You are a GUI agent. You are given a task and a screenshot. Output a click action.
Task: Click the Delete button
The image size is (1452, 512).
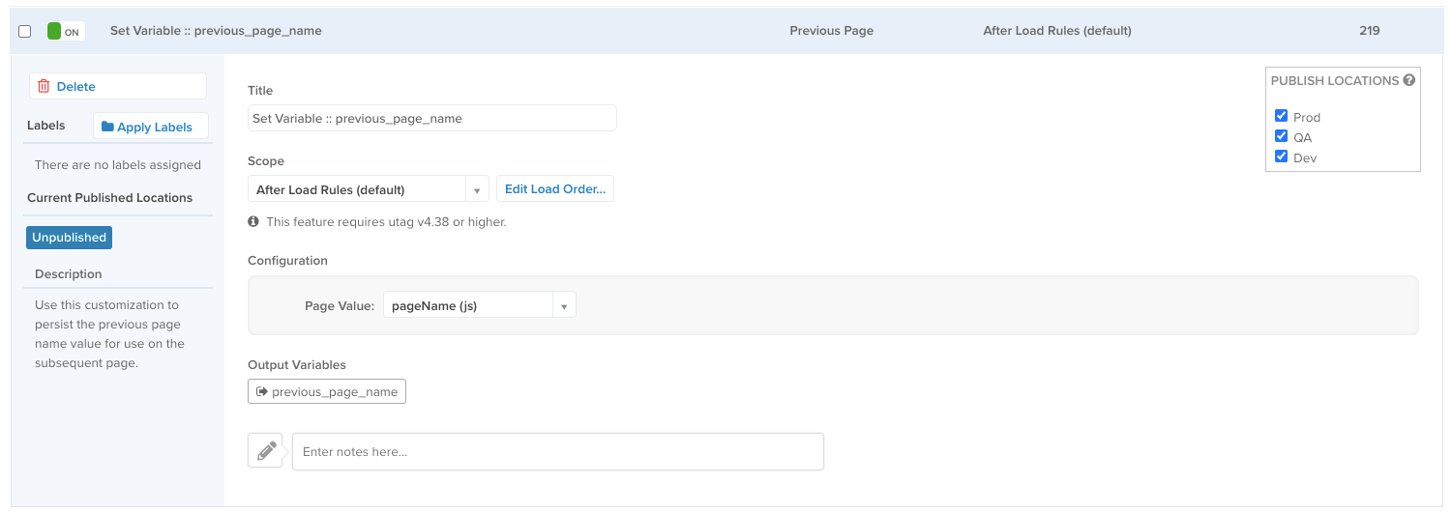click(118, 86)
